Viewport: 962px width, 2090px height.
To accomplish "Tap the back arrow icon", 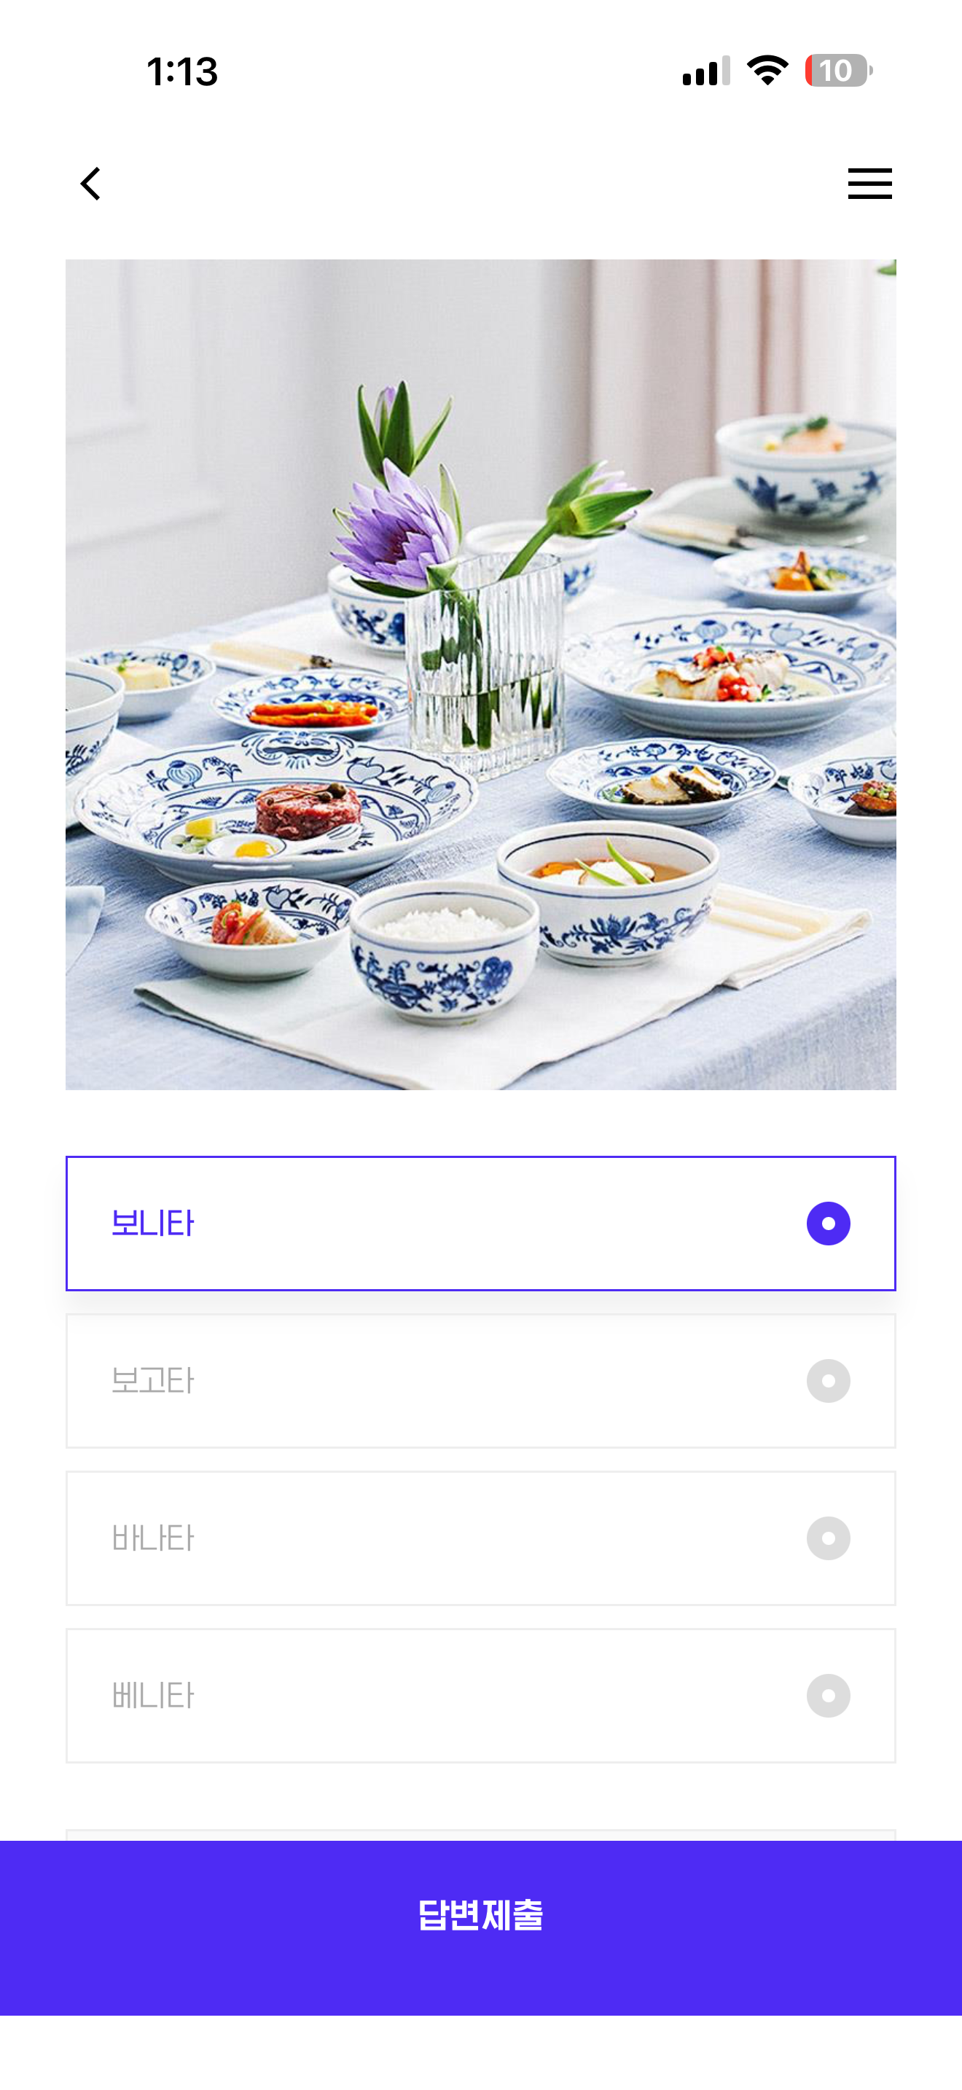I will pos(91,184).
